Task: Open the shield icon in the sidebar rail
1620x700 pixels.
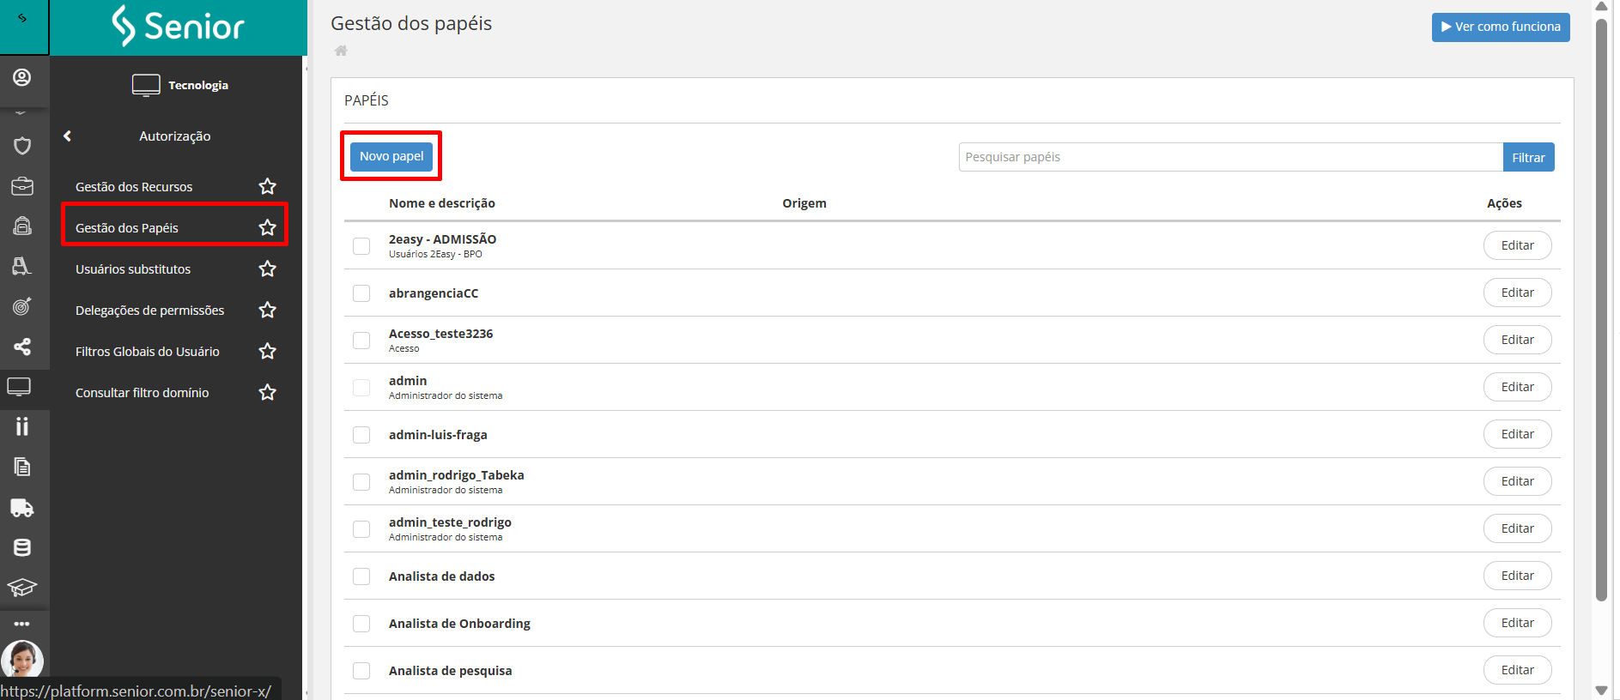Action: coord(22,145)
